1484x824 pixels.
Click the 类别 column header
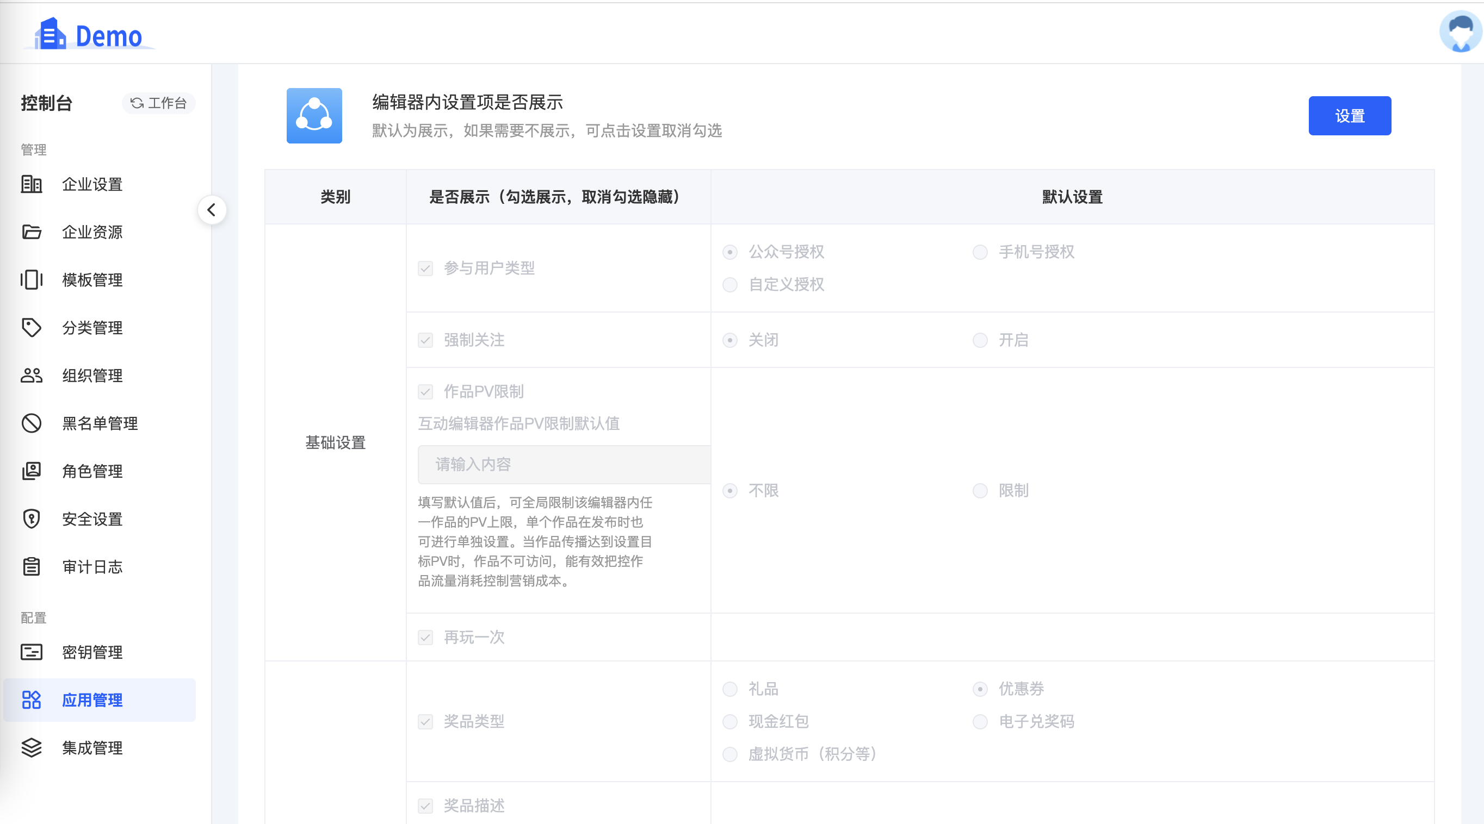click(x=335, y=197)
